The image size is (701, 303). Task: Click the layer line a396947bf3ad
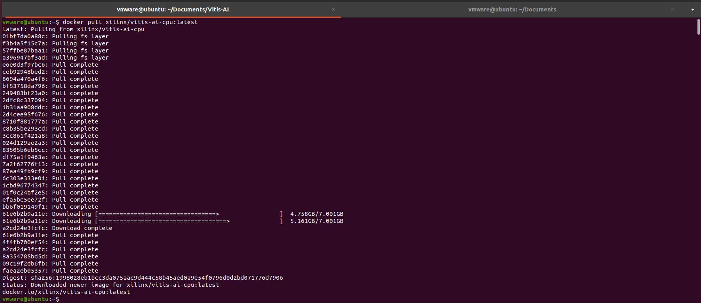55,58
